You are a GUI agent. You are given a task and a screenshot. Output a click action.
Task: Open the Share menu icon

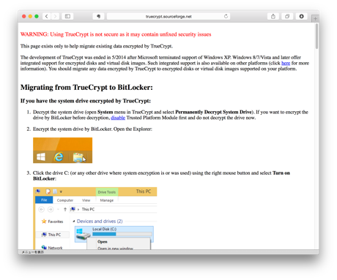point(273,16)
